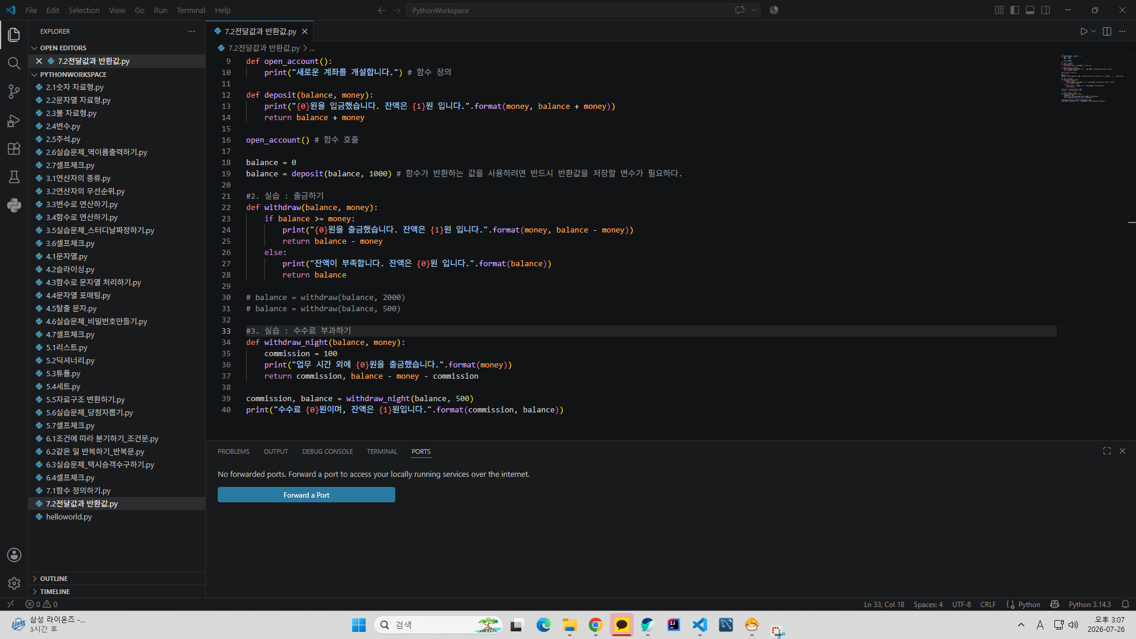Open Explorer Views and More Actions
The image size is (1136, 639).
(192, 31)
